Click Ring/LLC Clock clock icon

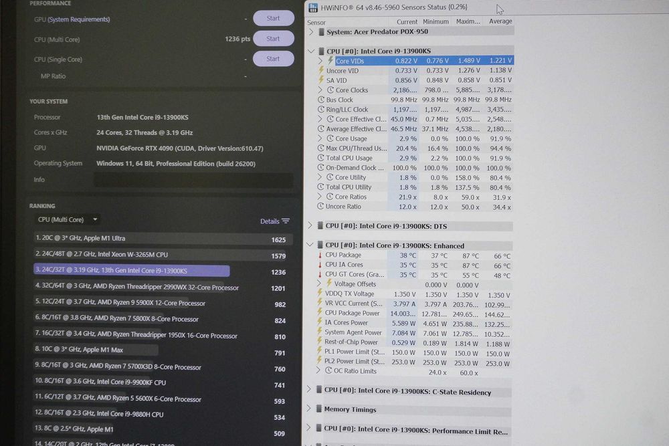(321, 109)
